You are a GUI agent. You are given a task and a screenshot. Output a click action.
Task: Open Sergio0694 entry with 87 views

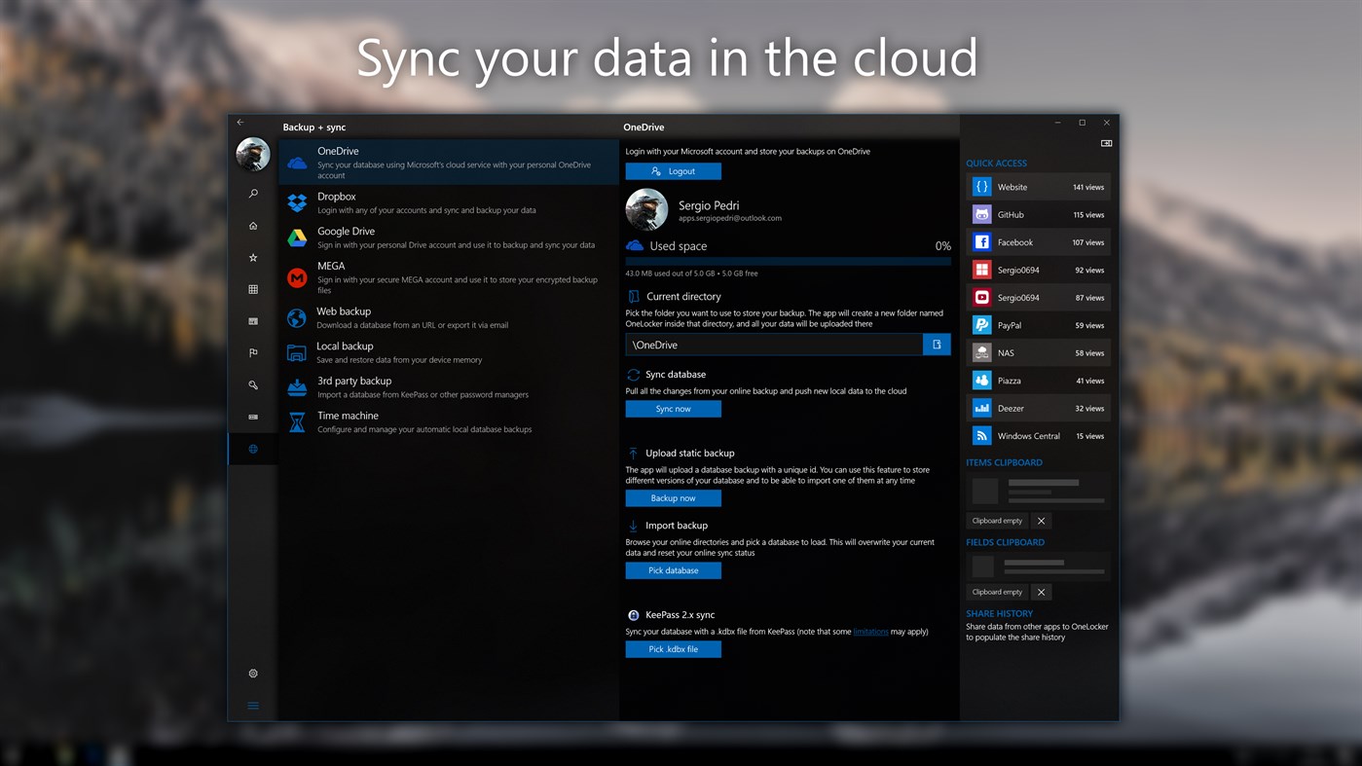click(1038, 298)
